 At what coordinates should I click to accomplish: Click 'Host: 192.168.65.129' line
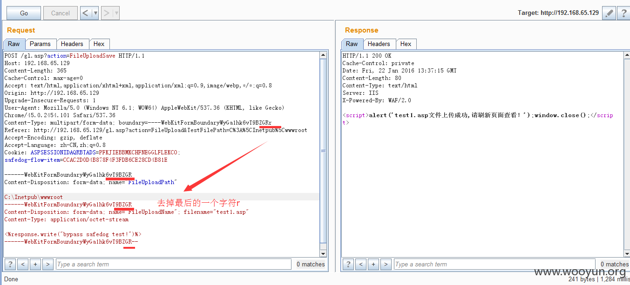[x=37, y=63]
